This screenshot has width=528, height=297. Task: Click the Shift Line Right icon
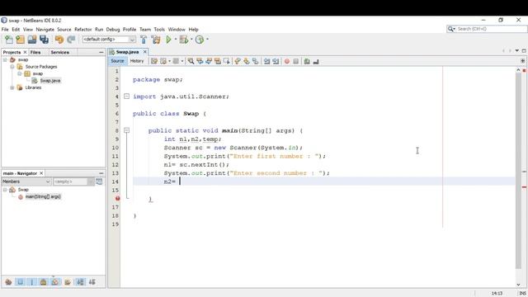point(276,61)
